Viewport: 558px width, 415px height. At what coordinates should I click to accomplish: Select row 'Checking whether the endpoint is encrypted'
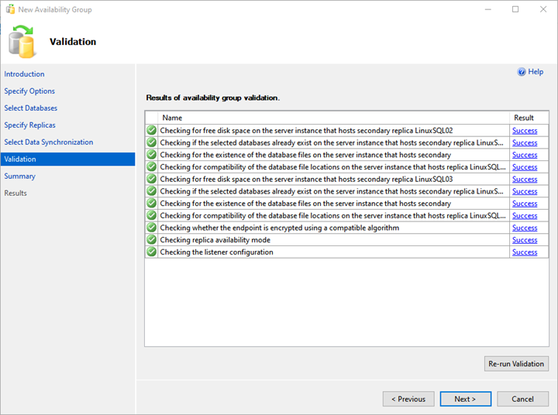347,228
